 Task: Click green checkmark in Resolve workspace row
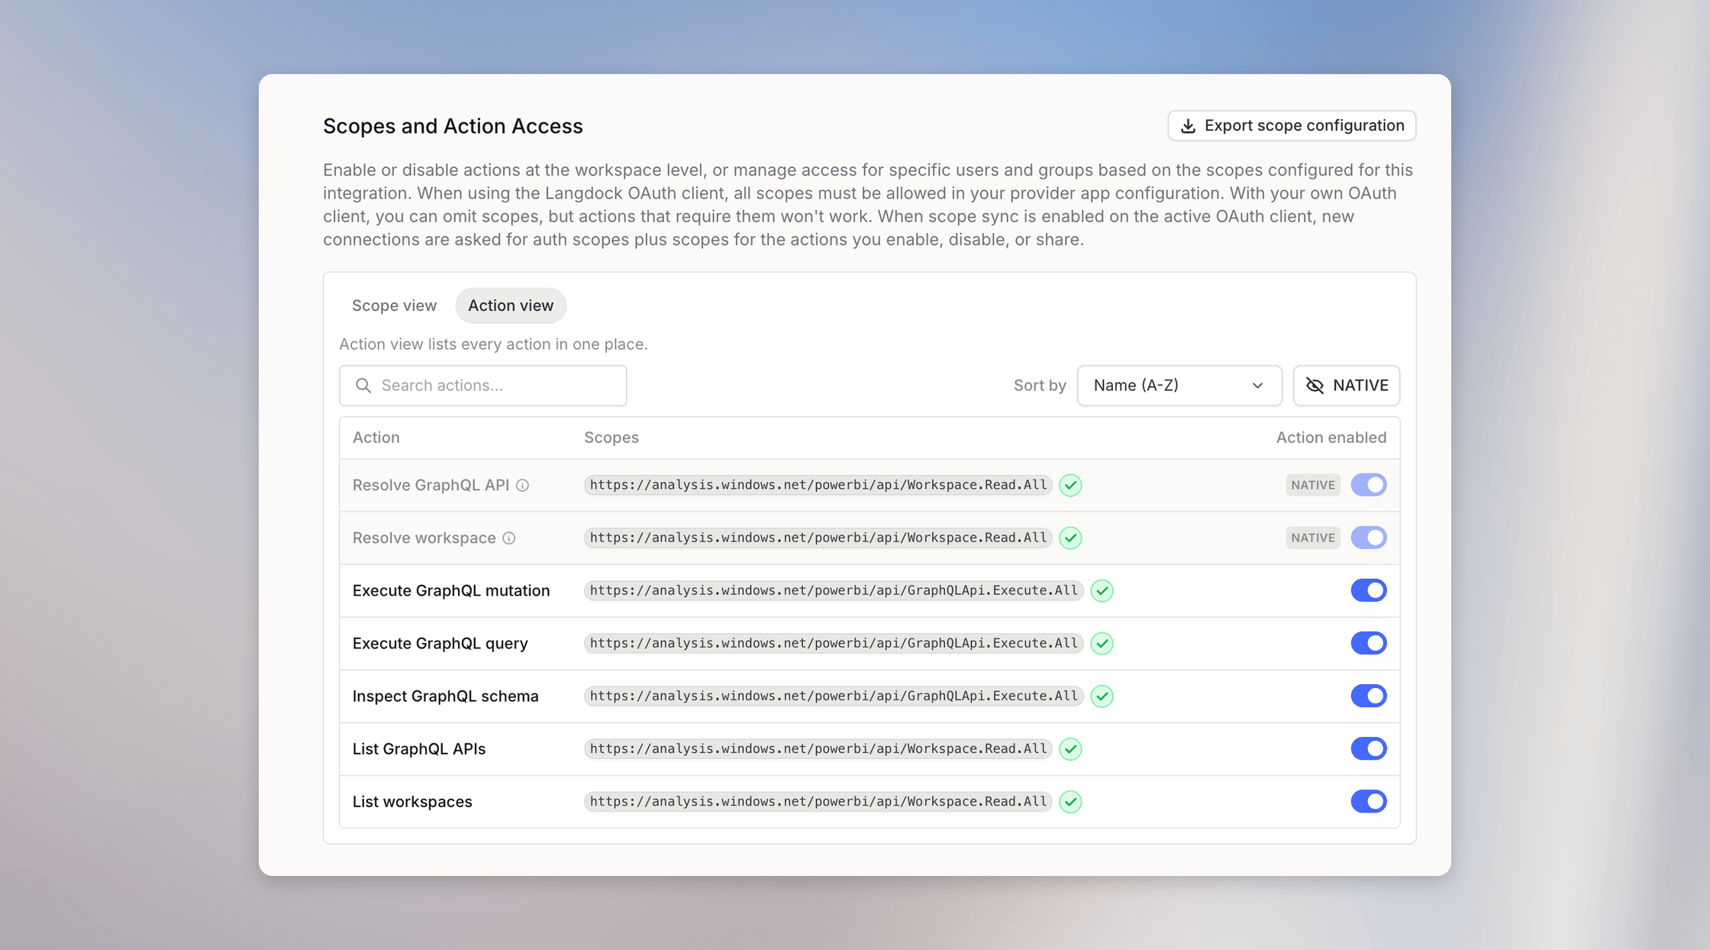point(1070,538)
